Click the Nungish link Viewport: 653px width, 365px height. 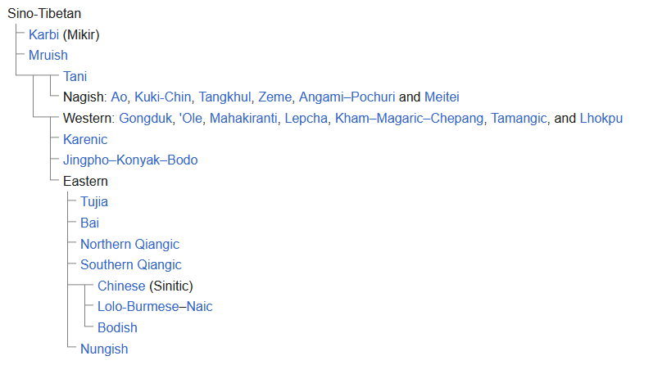tap(104, 349)
